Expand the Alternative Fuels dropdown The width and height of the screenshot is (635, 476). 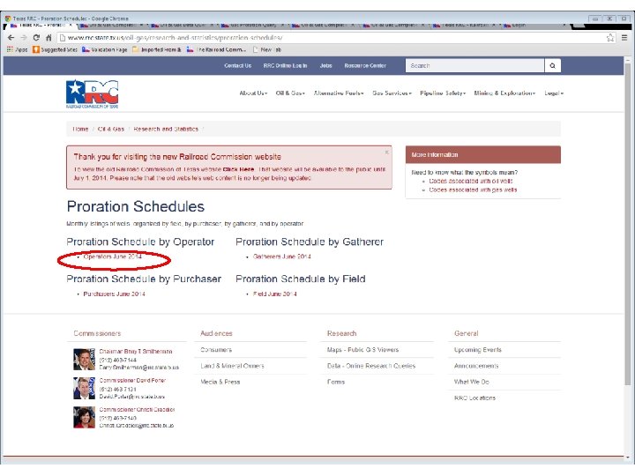(x=339, y=93)
